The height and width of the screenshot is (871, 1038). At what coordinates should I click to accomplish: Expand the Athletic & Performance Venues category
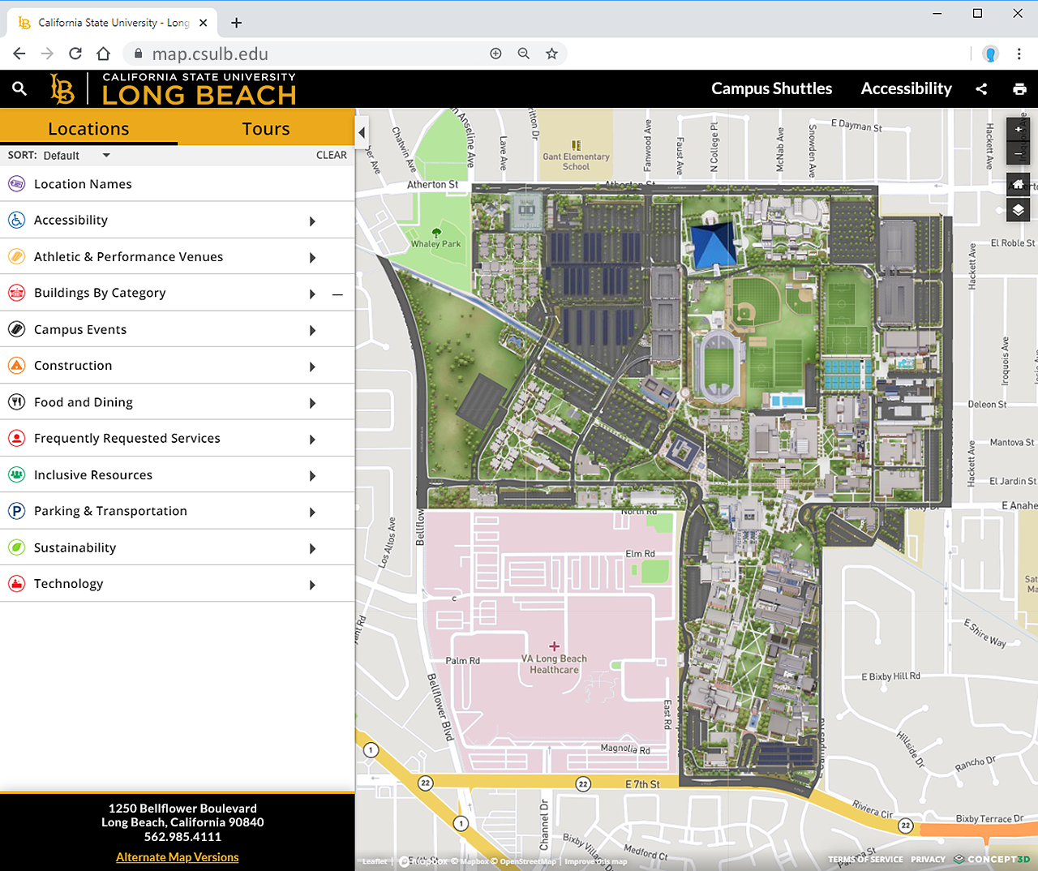point(312,257)
